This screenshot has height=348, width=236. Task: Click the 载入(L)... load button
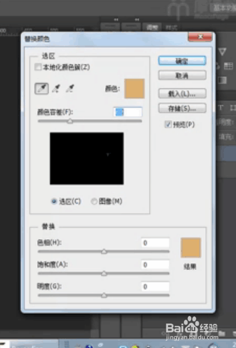point(182,93)
